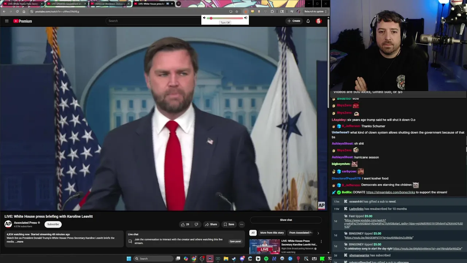Click the max-volume speaker icon in popup
The width and height of the screenshot is (467, 263).
click(x=246, y=18)
